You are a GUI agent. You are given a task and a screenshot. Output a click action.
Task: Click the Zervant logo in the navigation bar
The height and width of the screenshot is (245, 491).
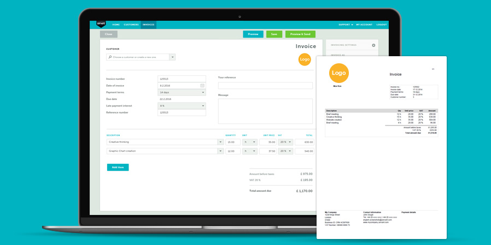coord(101,24)
